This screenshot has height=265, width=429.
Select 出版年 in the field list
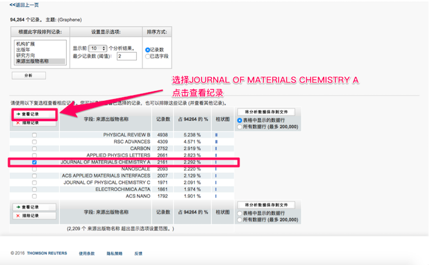point(24,49)
